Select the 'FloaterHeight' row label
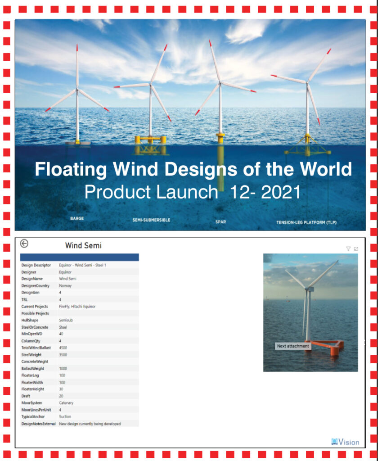Image resolution: width=382 pixels, height=461 pixels. 32,389
